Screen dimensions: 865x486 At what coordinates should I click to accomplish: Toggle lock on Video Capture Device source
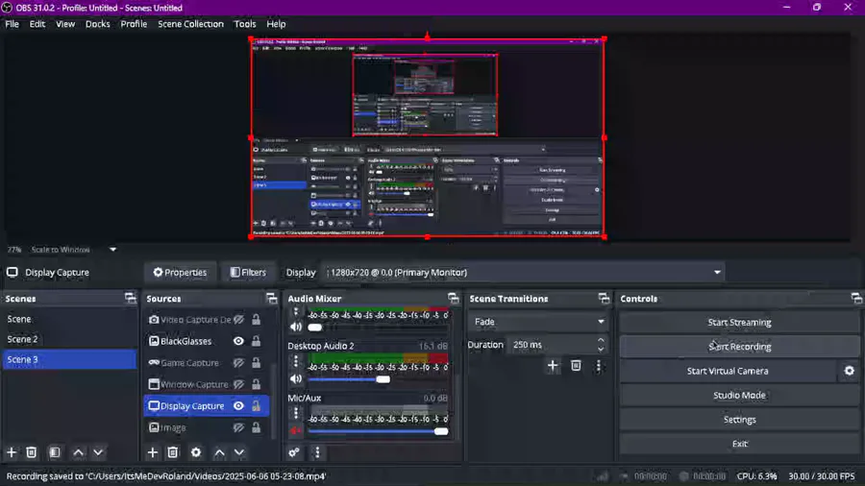tap(256, 320)
